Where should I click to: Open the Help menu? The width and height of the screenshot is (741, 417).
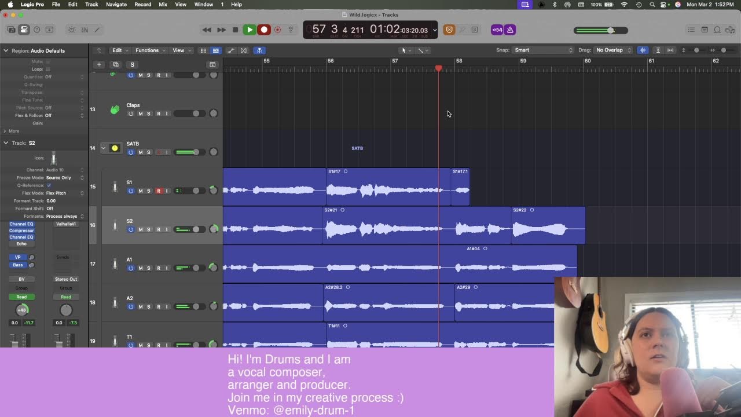coord(236,4)
